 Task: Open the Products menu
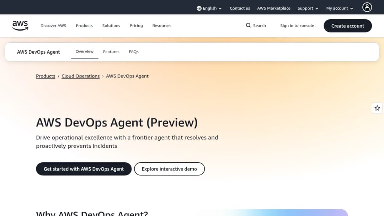[x=84, y=26]
